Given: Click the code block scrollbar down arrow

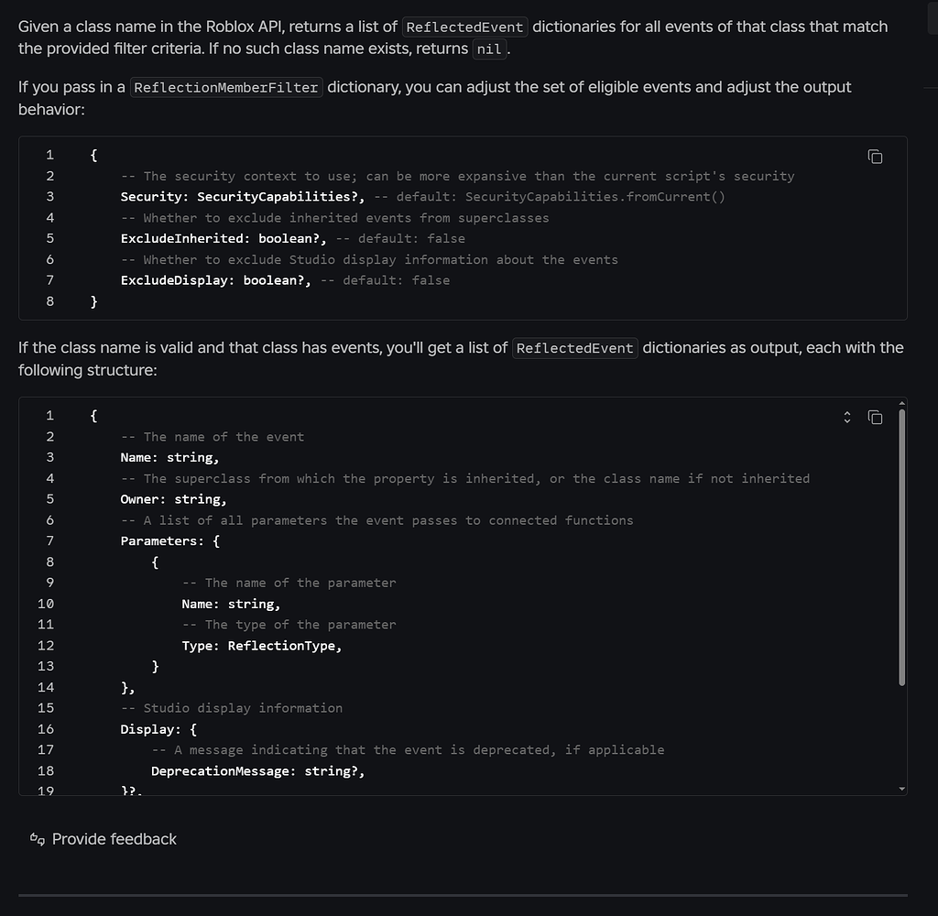Looking at the screenshot, I should 901,789.
